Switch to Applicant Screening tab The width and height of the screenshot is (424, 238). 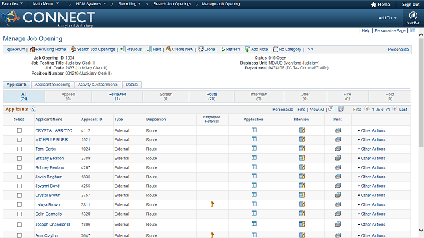52,85
